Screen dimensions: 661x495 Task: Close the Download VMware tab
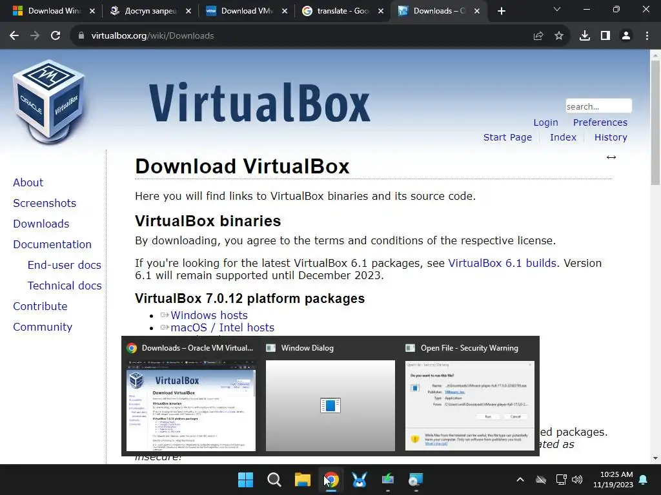point(285,11)
